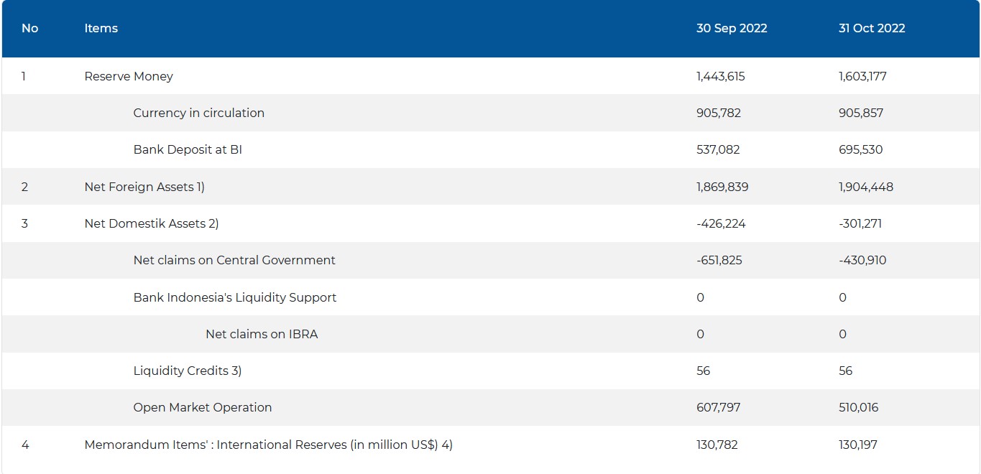
Task: Select International Reserves value 130,782
Action: [717, 445]
